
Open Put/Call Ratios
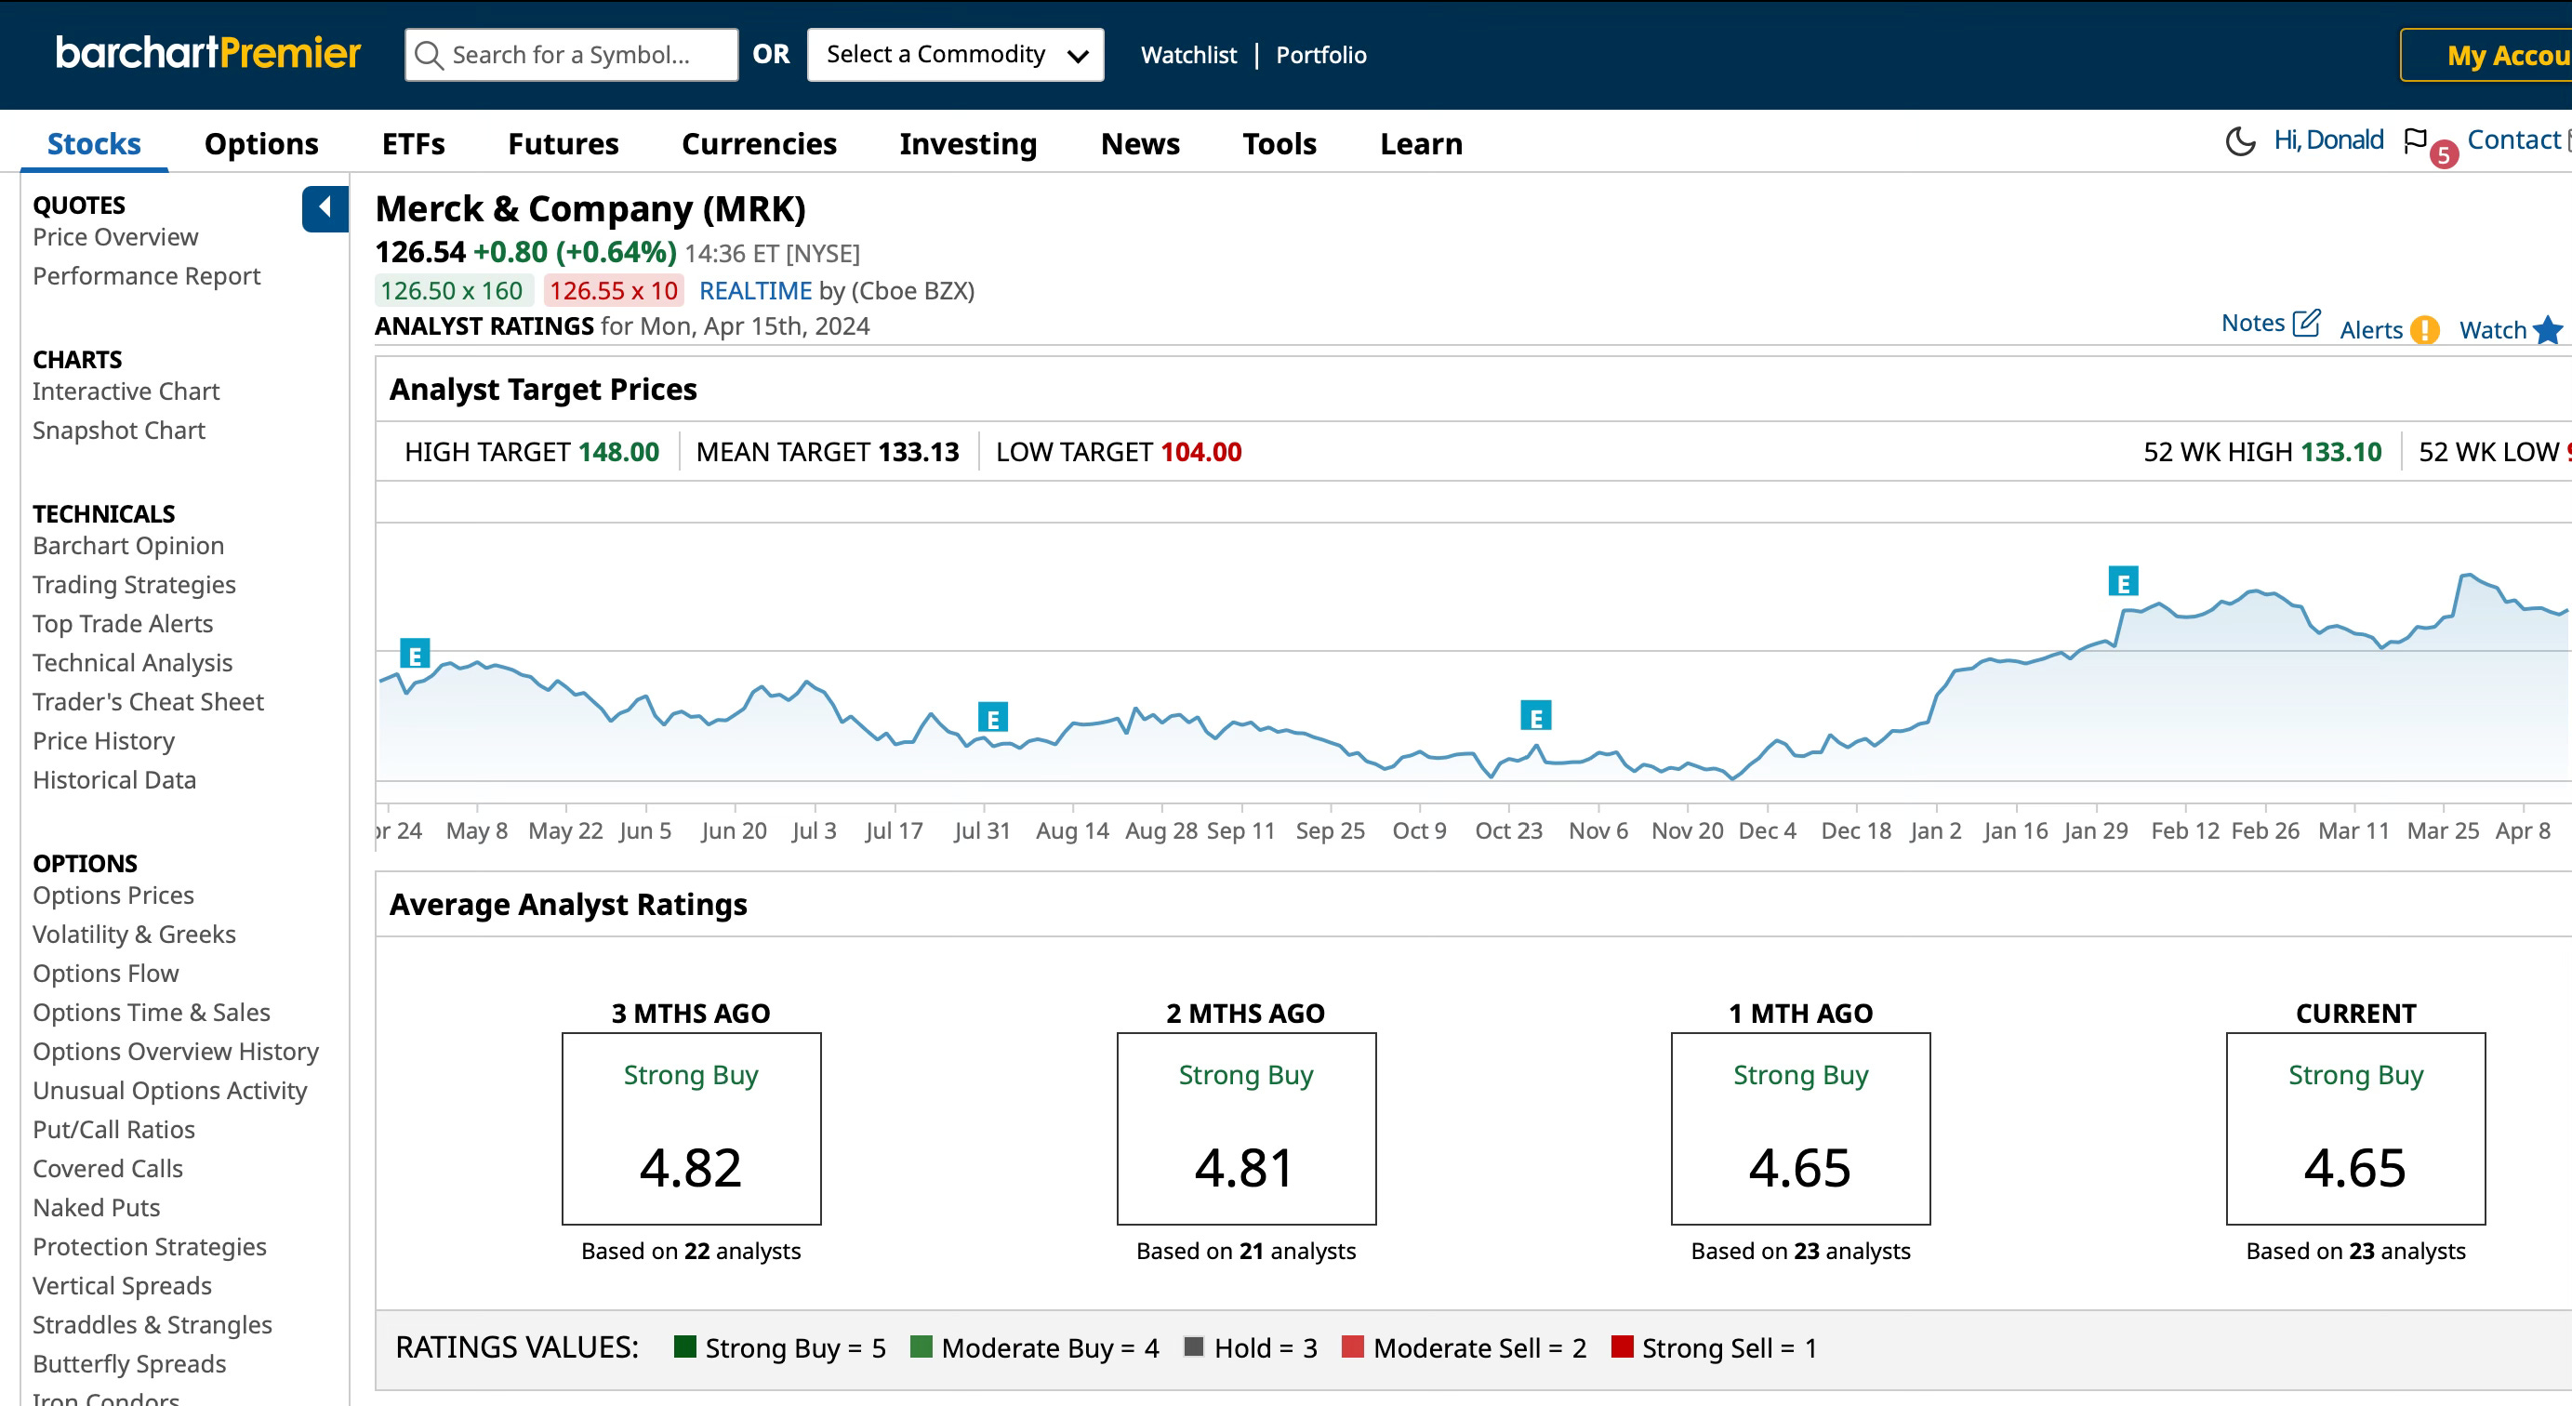[x=113, y=1130]
